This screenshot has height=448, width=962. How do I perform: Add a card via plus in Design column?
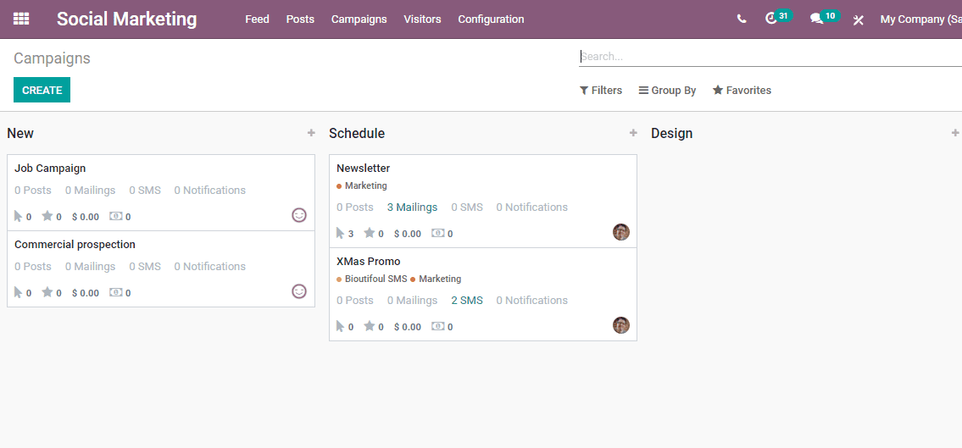[x=954, y=132]
